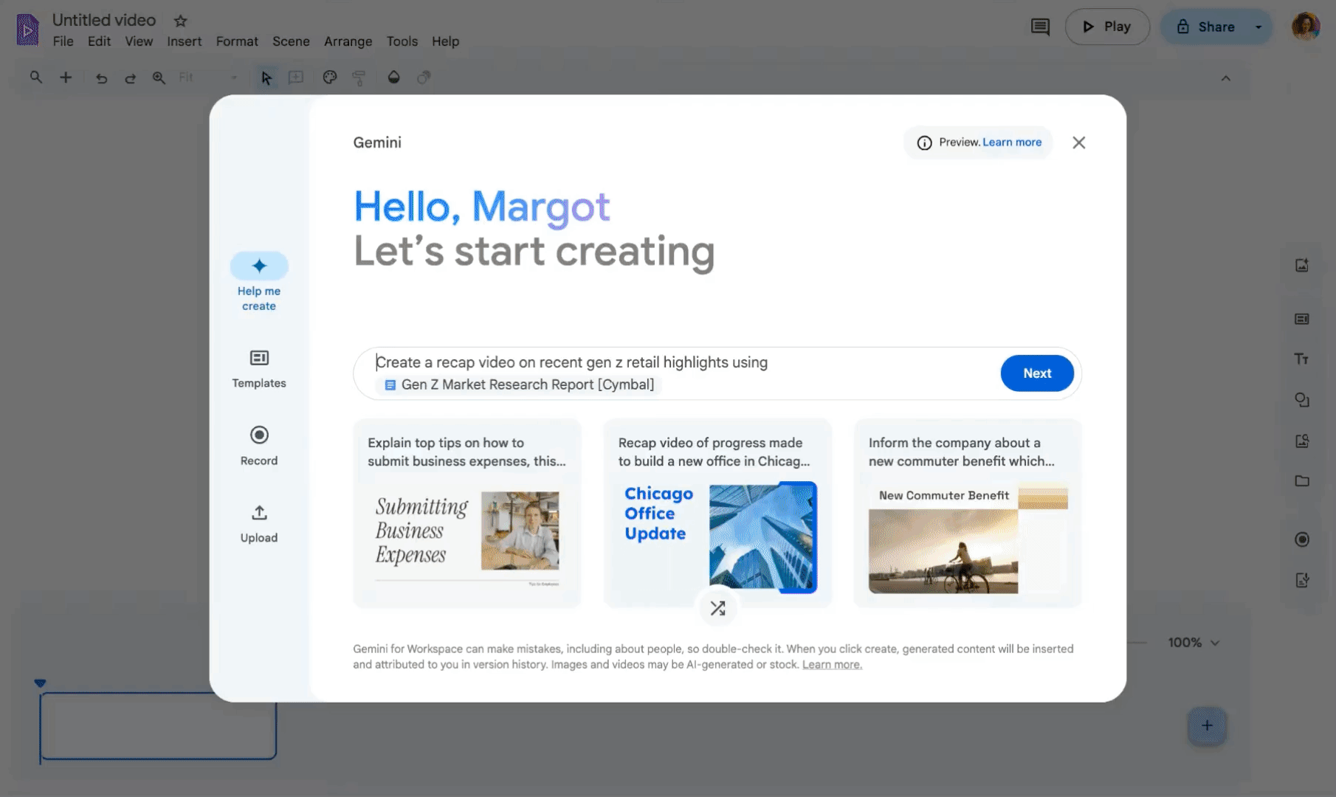Image resolution: width=1336 pixels, height=797 pixels.
Task: Expand the Share button dropdown arrow
Action: pyautogui.click(x=1258, y=27)
